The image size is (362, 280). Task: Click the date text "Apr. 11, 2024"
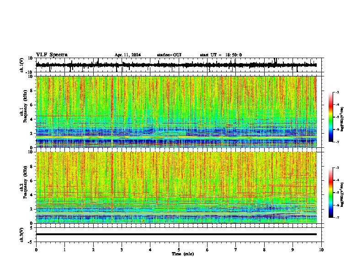tap(128, 55)
